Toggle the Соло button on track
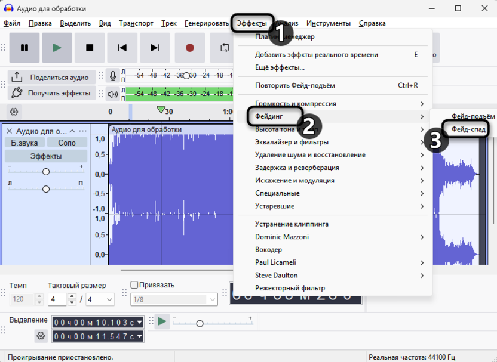Image resolution: width=497 pixels, height=362 pixels. point(67,143)
